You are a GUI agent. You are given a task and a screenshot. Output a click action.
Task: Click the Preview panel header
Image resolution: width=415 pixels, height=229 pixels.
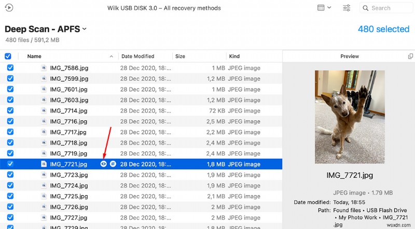pos(350,56)
